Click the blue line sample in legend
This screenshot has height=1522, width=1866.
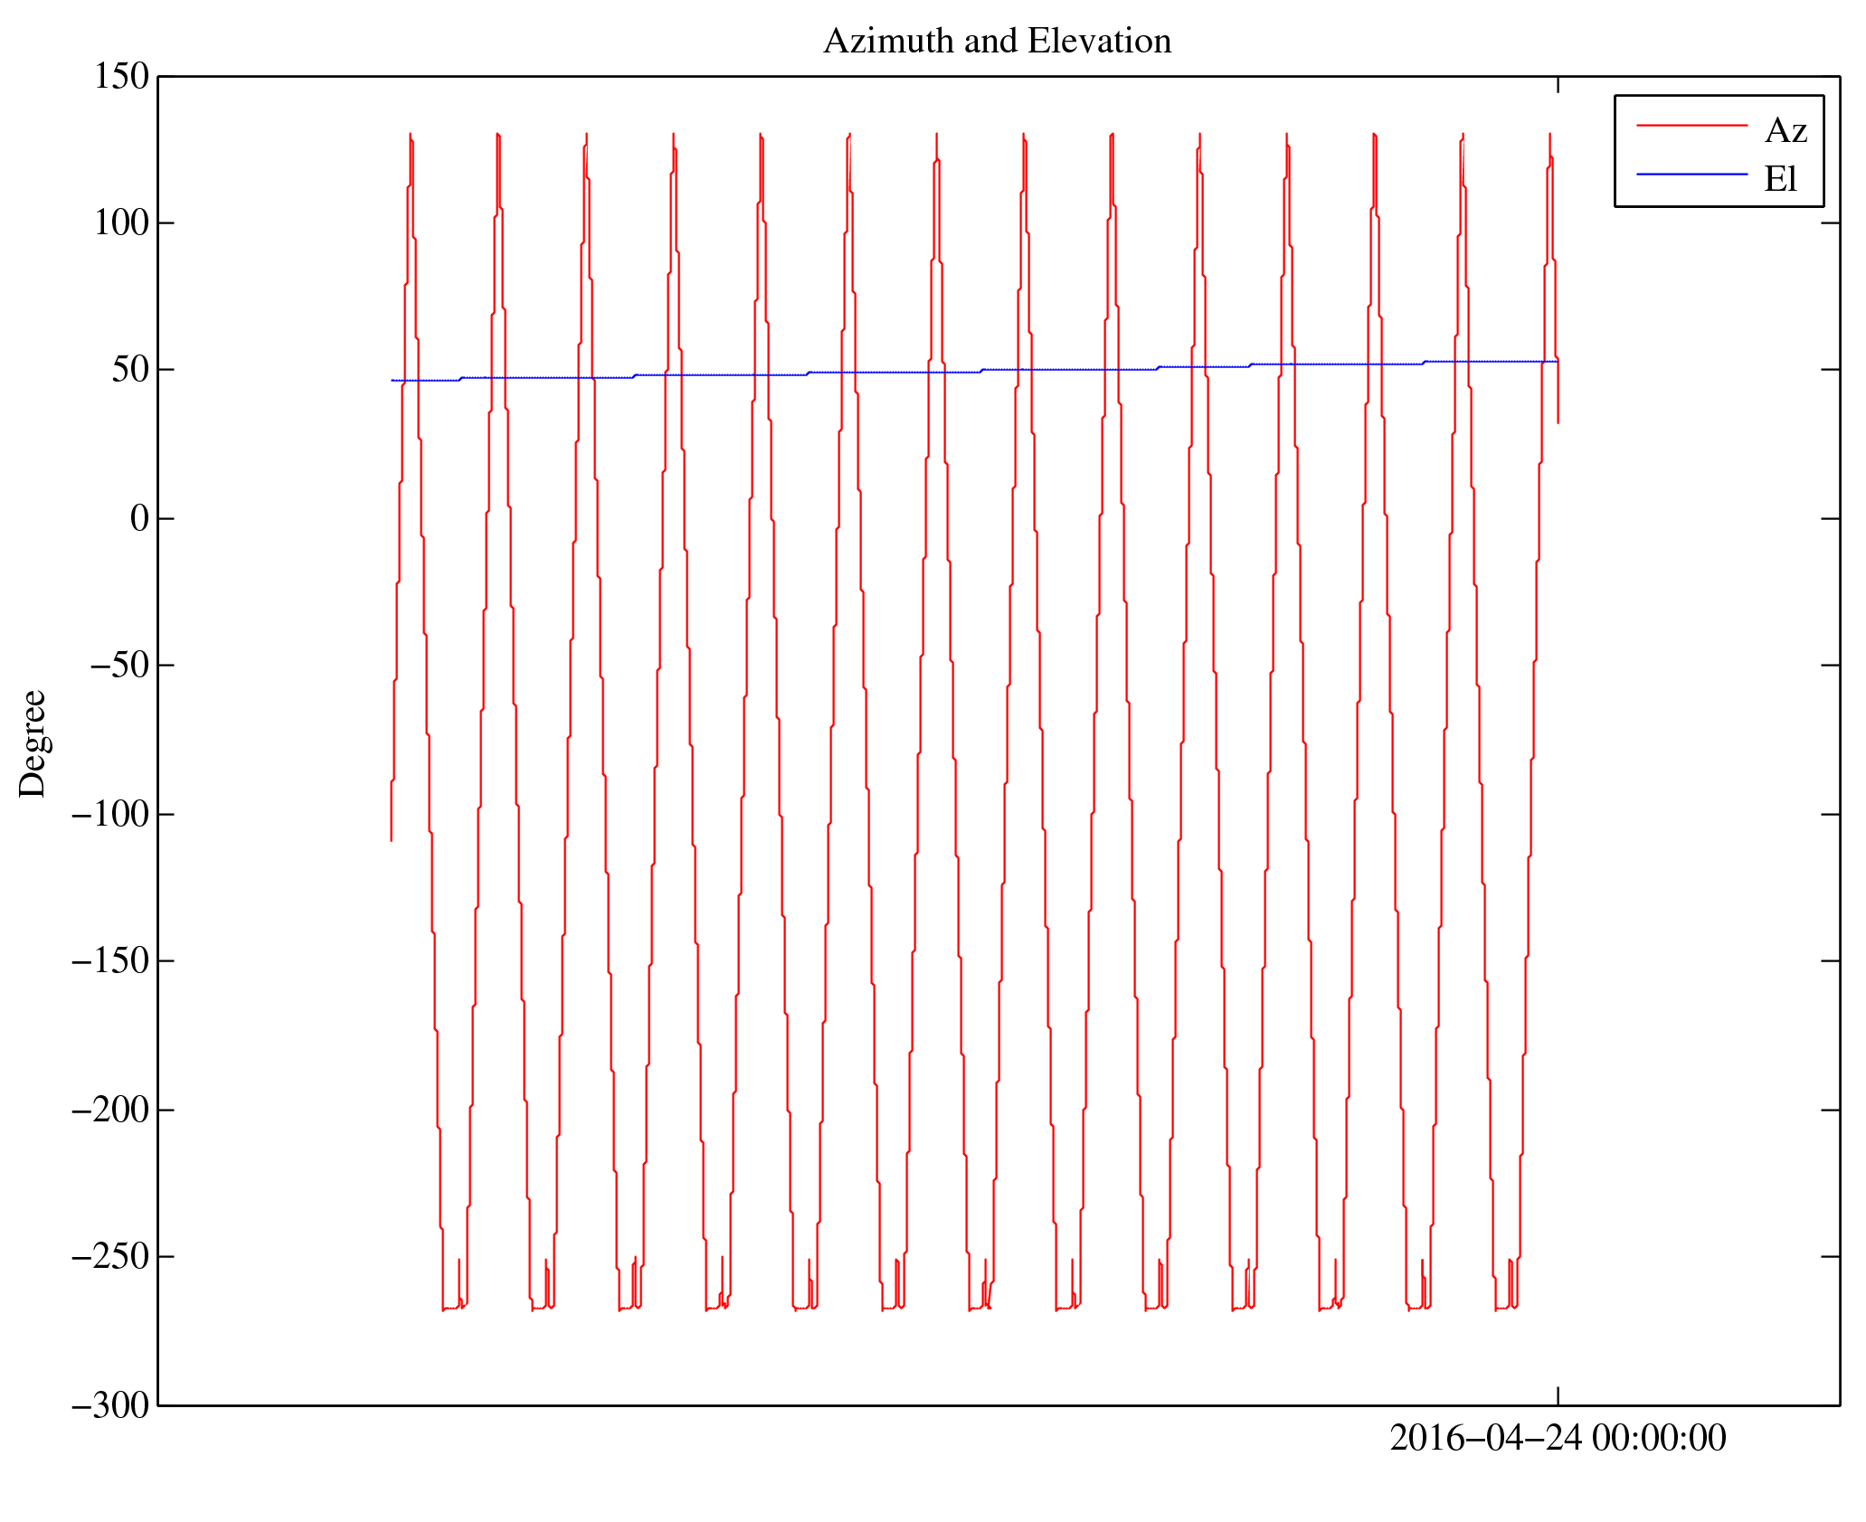click(x=1691, y=174)
